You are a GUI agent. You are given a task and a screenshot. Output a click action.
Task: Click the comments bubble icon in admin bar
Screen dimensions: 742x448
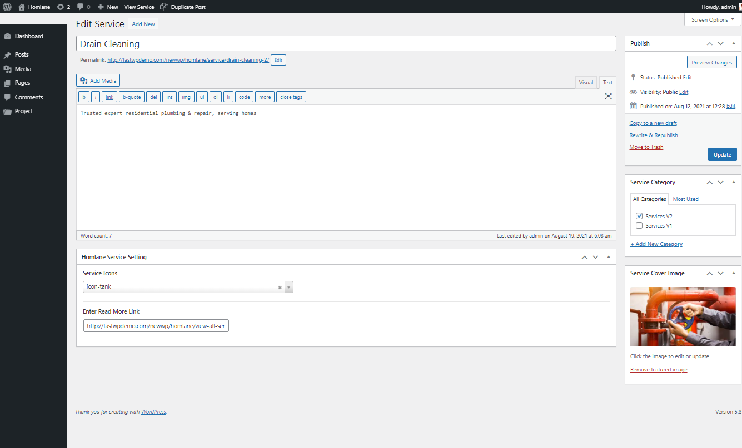pyautogui.click(x=81, y=7)
